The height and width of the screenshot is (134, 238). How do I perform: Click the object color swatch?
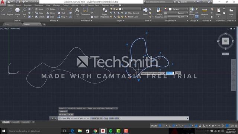point(170,9)
